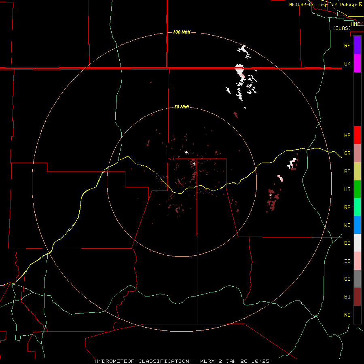Click the HR legend label
The image size is (364, 364).
[x=347, y=189]
